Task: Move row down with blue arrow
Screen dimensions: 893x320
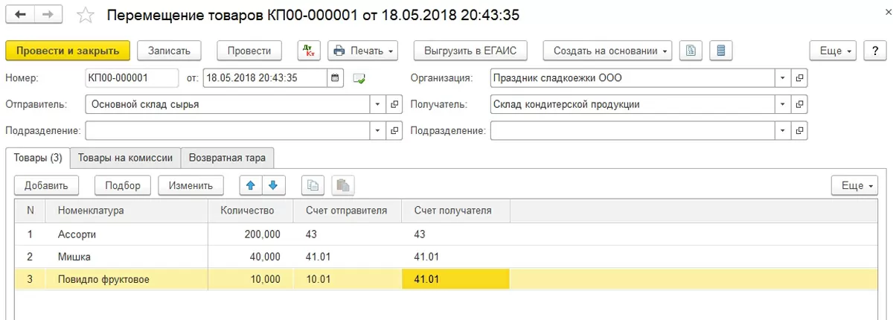Action: 273,185
